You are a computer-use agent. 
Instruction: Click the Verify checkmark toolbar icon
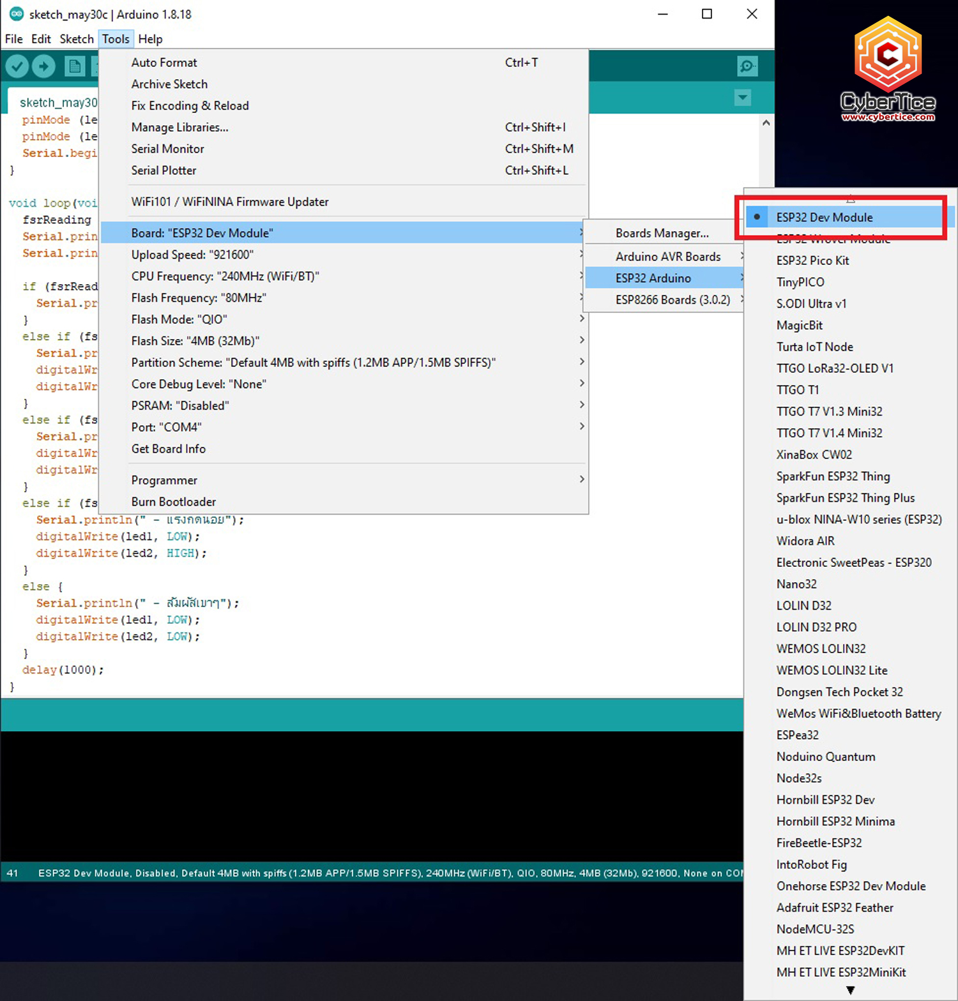pos(17,66)
